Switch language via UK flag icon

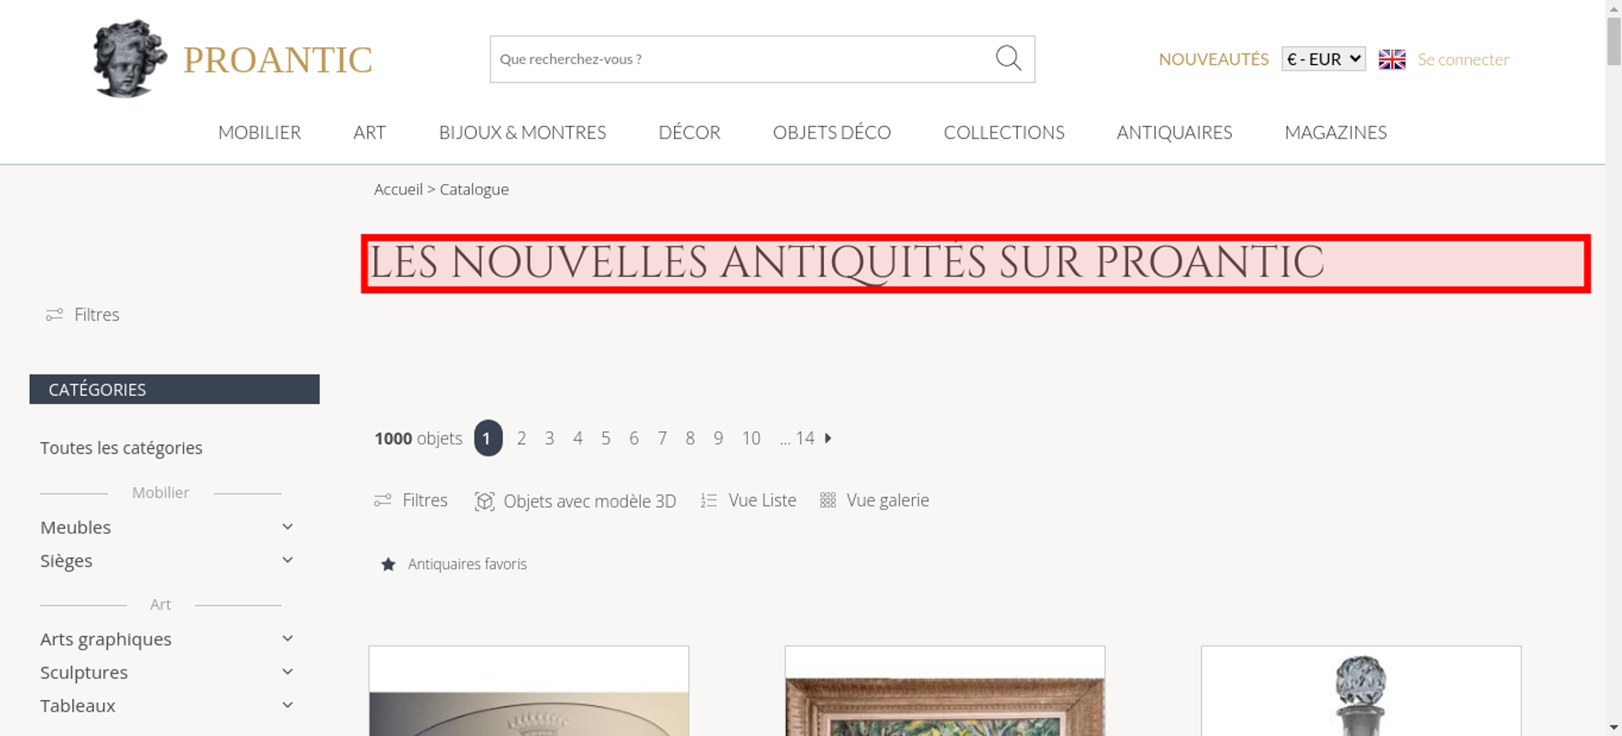click(1392, 59)
